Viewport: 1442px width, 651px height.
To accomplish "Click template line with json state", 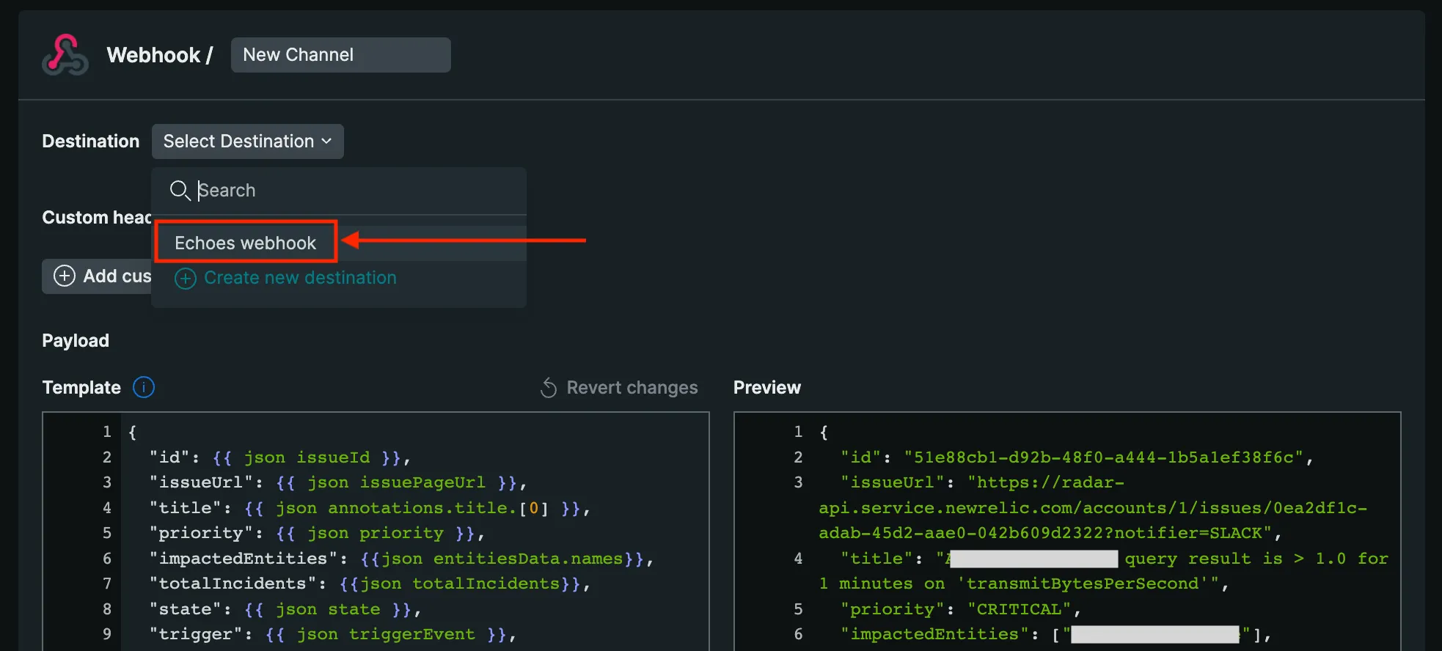I will 285,609.
